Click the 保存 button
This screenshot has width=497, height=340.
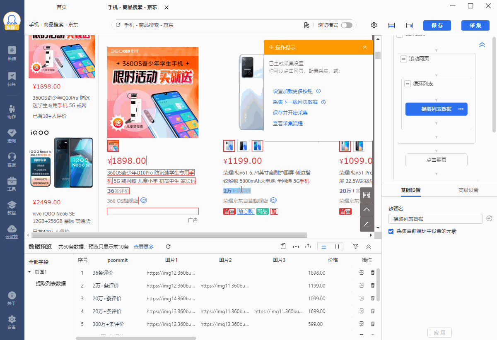click(437, 25)
